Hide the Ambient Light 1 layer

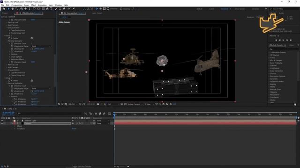coord(2,121)
